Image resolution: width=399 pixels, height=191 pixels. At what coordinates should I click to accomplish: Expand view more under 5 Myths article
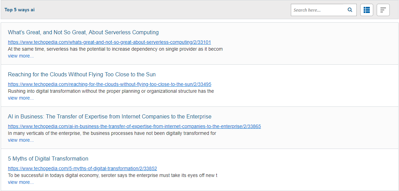21,182
